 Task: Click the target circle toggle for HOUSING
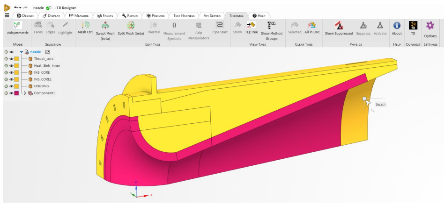(x=6, y=86)
